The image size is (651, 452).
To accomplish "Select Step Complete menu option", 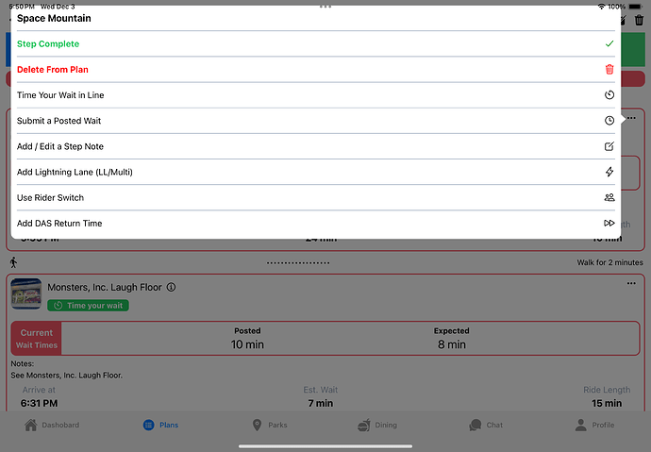I will coord(48,44).
